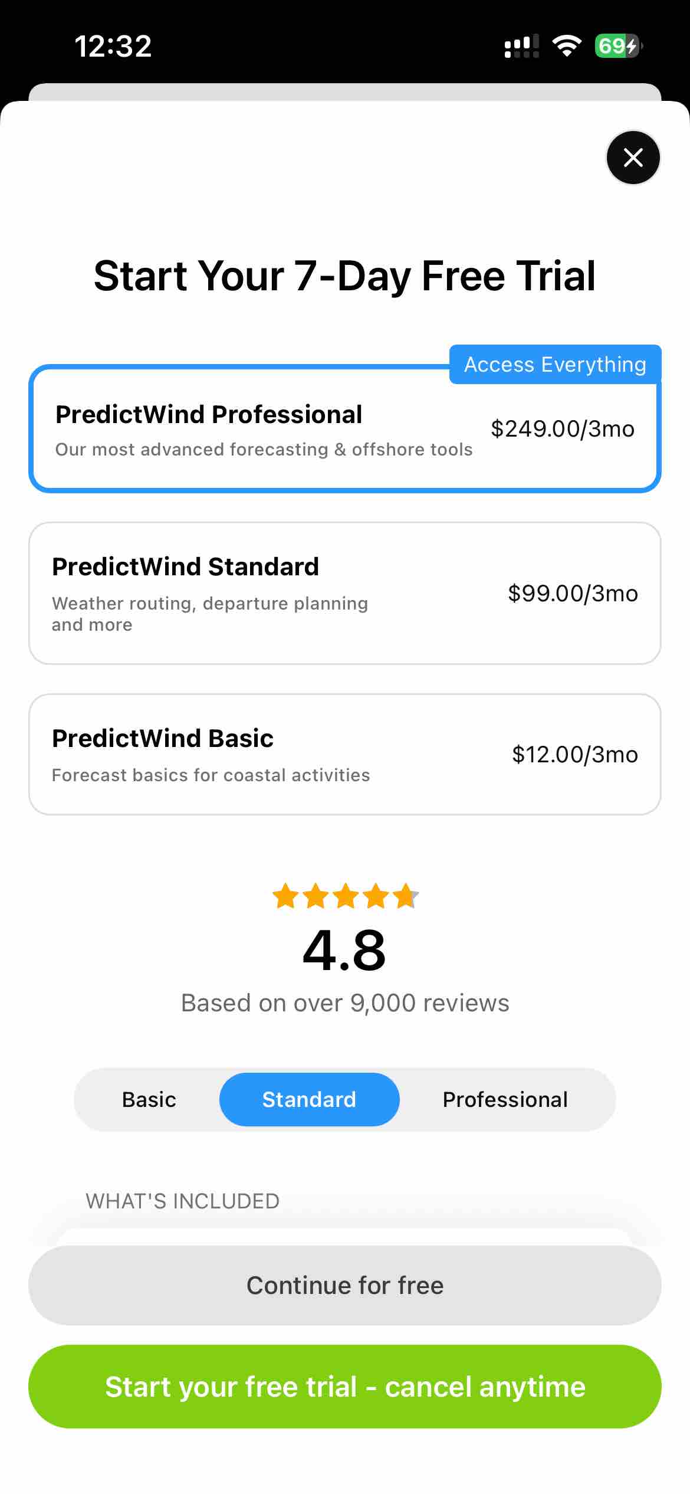Tap the $99.00/3mo price label
Viewport: 690px width, 1494px height.
573,593
